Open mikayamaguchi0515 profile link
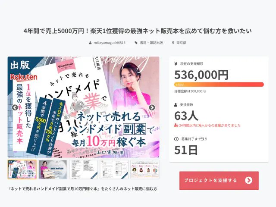The image size is (276, 207). [x=110, y=43]
